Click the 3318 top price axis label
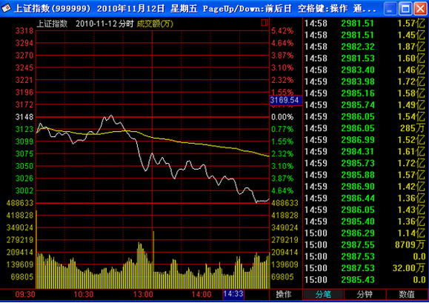Viewport: 429px width, 303px height. coord(24,31)
